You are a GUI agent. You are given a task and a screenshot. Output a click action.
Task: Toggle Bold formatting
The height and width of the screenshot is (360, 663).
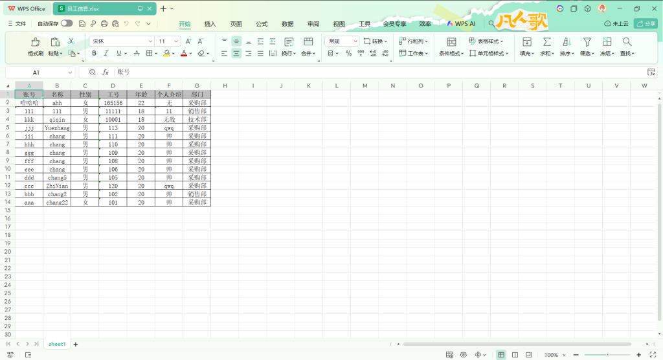pyautogui.click(x=94, y=54)
